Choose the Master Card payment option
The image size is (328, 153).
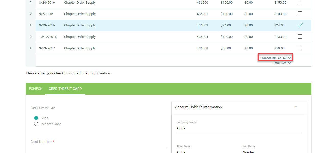click(x=36, y=124)
